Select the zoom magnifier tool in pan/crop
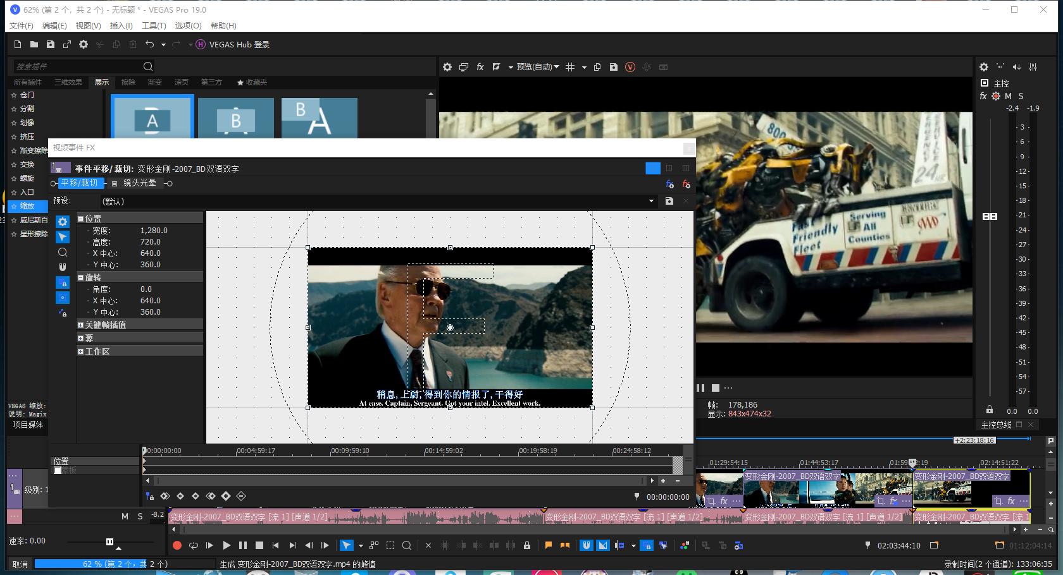This screenshot has height=575, width=1063. 63,252
